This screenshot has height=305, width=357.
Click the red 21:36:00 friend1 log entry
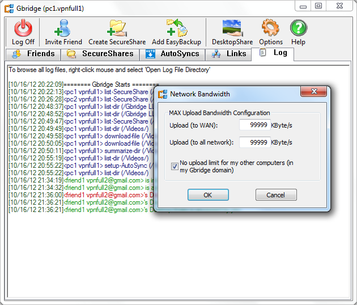(x=81, y=195)
